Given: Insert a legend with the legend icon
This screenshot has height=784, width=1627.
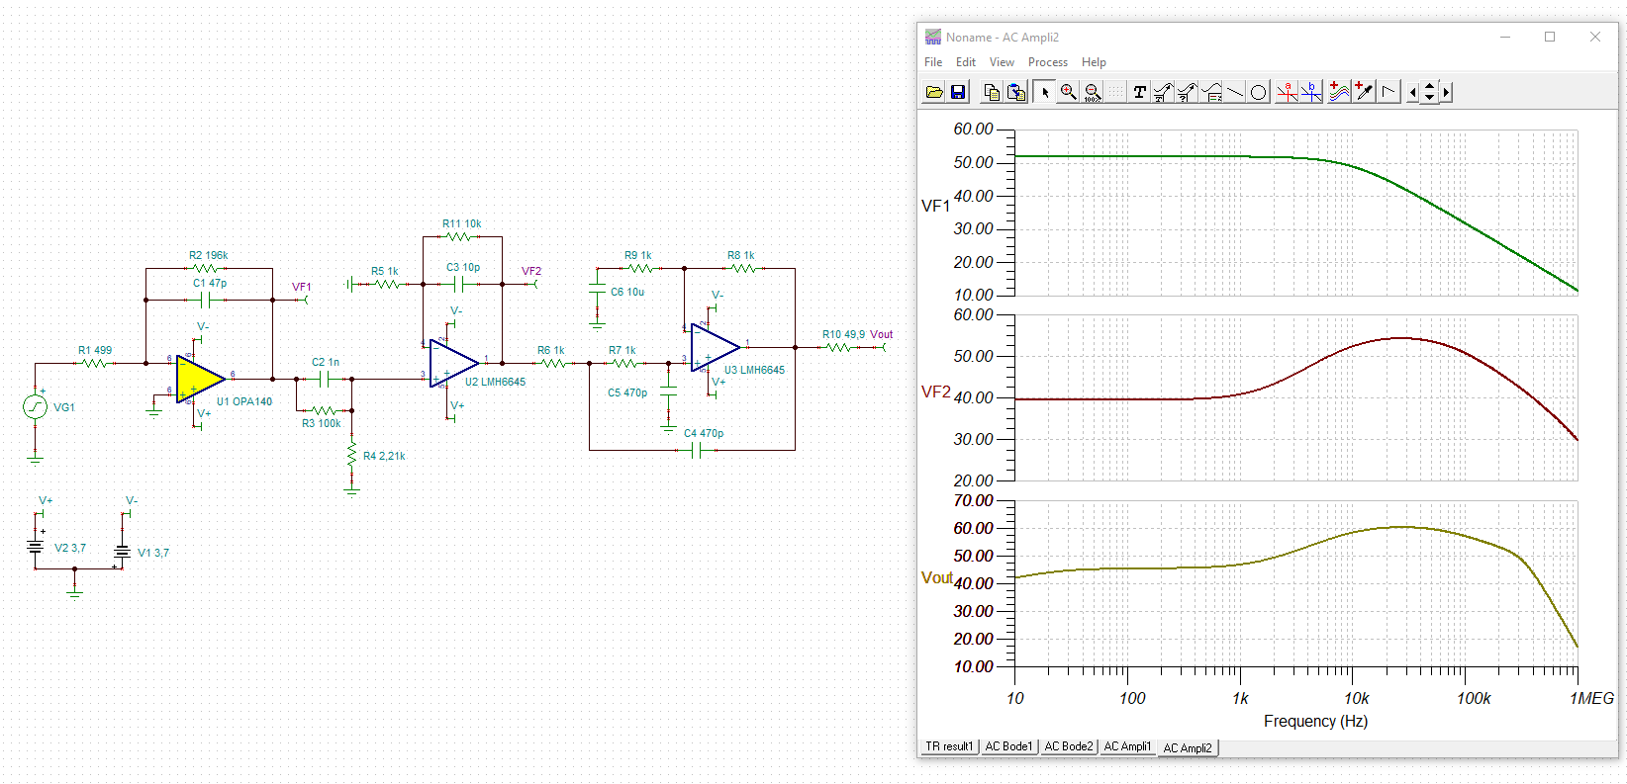Looking at the screenshot, I should pyautogui.click(x=1211, y=92).
